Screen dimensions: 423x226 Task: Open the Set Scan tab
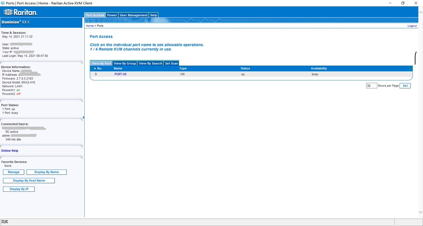tap(172, 64)
